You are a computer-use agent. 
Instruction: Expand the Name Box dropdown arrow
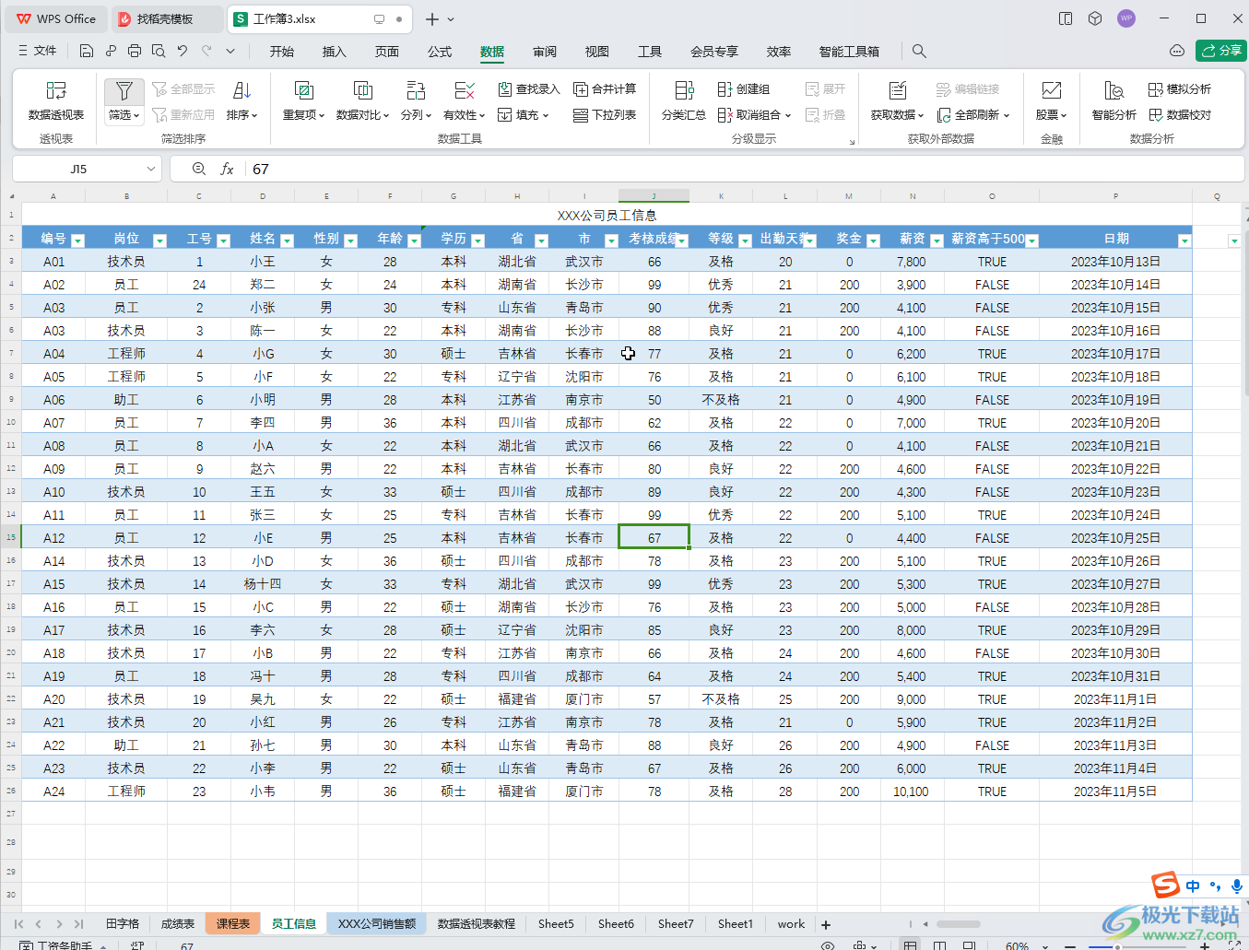click(x=150, y=169)
